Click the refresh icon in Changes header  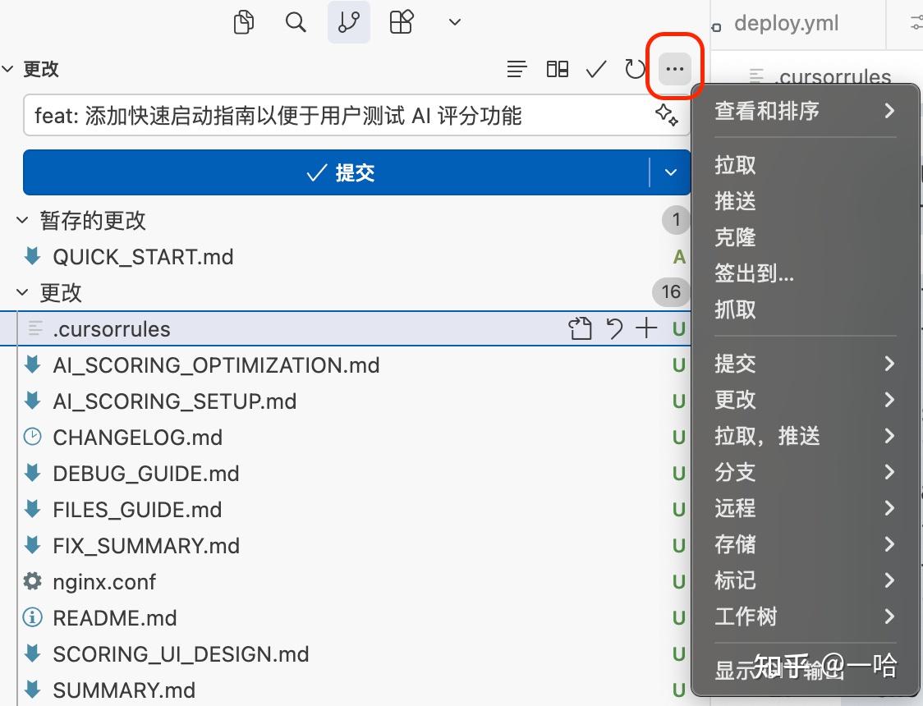point(635,69)
